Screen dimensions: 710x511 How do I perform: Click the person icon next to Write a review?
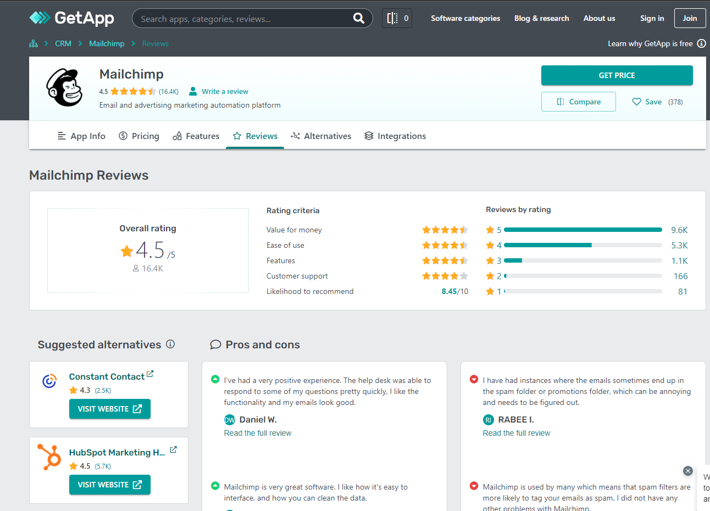click(193, 91)
